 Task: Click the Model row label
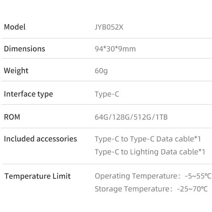(15, 27)
